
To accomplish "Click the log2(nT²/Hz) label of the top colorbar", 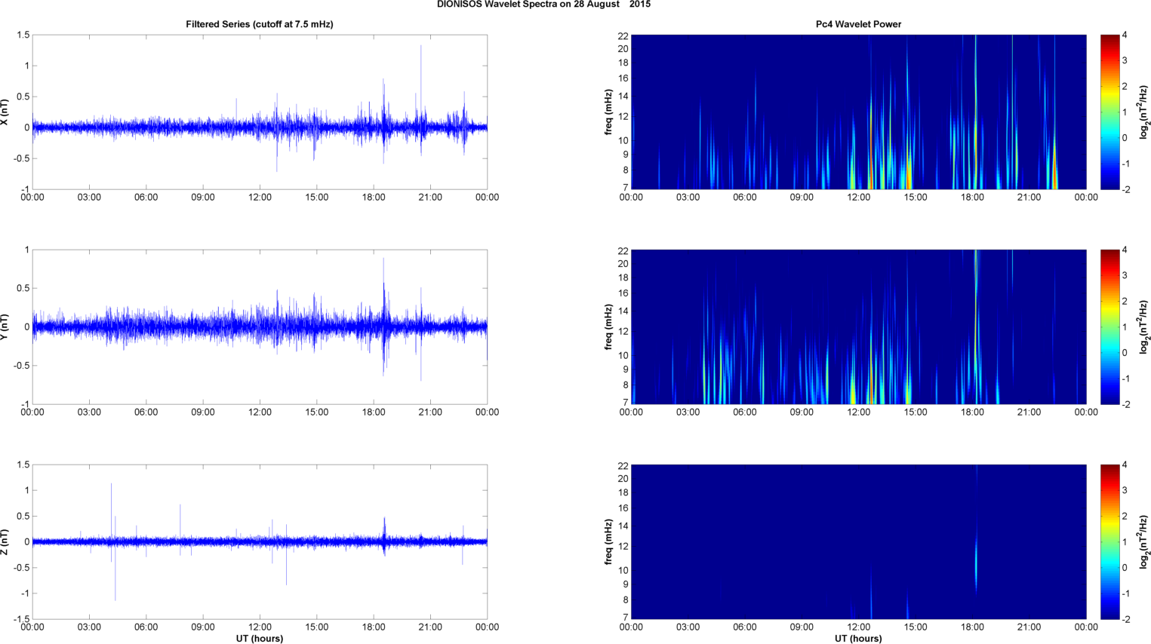I will 1144,112.
